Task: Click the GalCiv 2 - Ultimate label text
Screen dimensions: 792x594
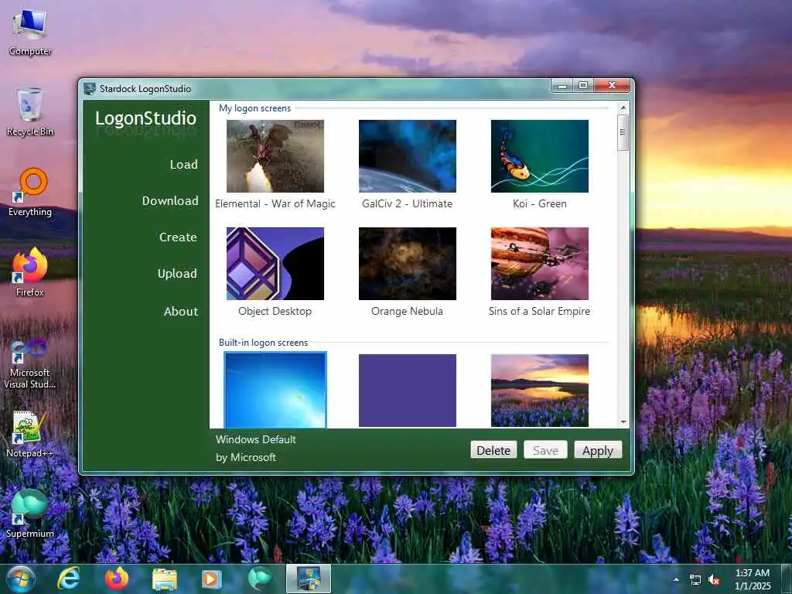Action: pyautogui.click(x=407, y=203)
